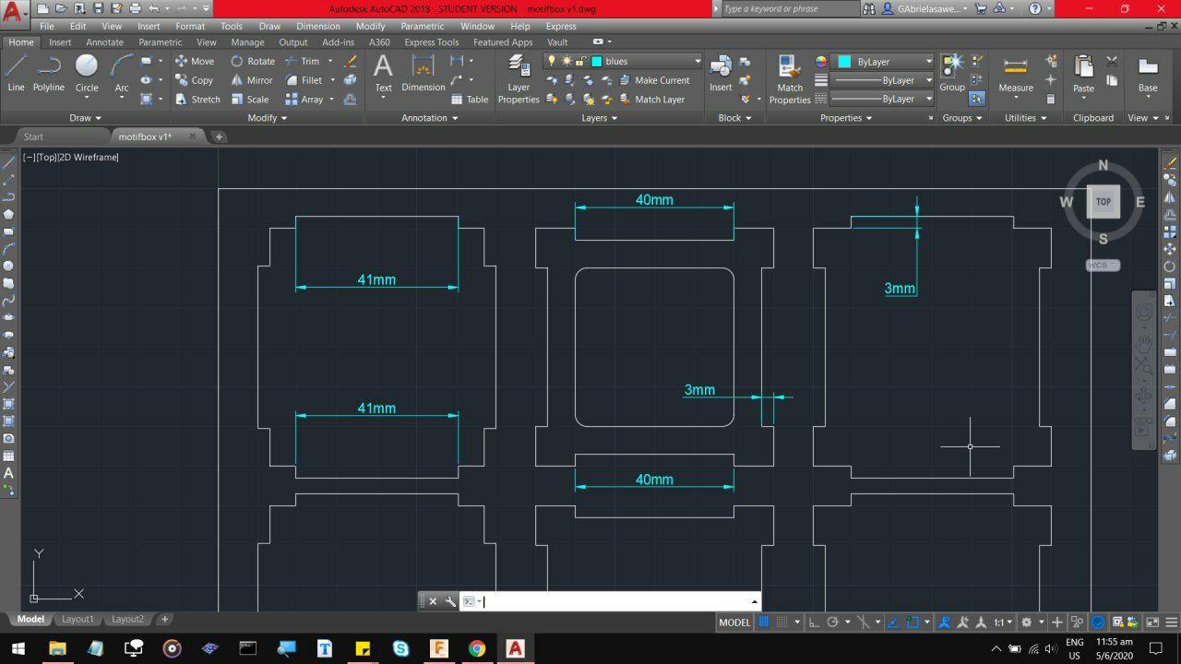Toggle ortho mode
Viewport: 1181px width, 664px height.
(814, 622)
